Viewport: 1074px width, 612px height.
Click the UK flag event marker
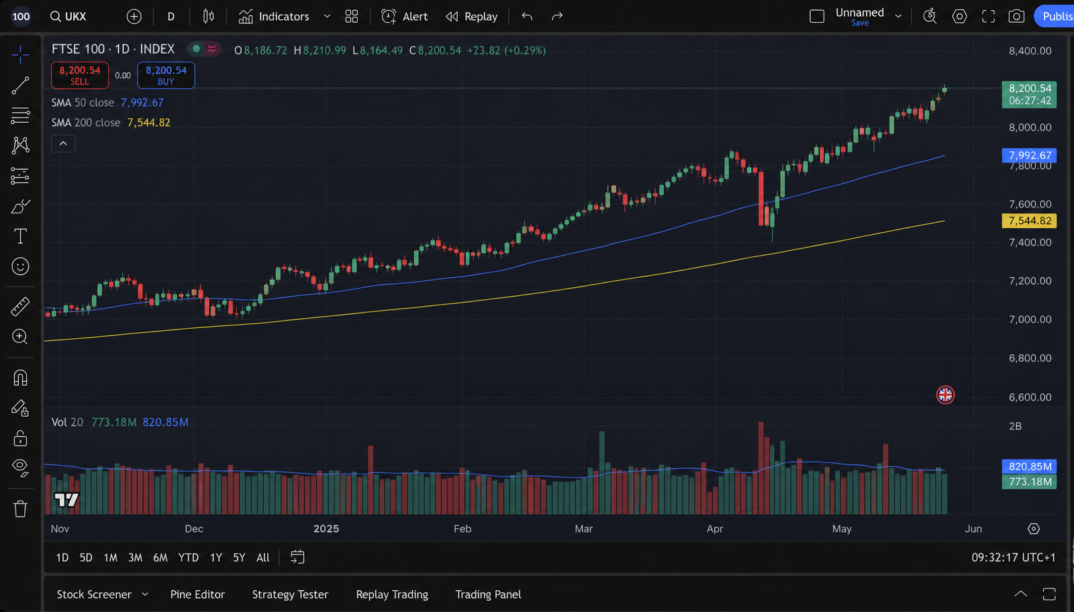point(945,395)
